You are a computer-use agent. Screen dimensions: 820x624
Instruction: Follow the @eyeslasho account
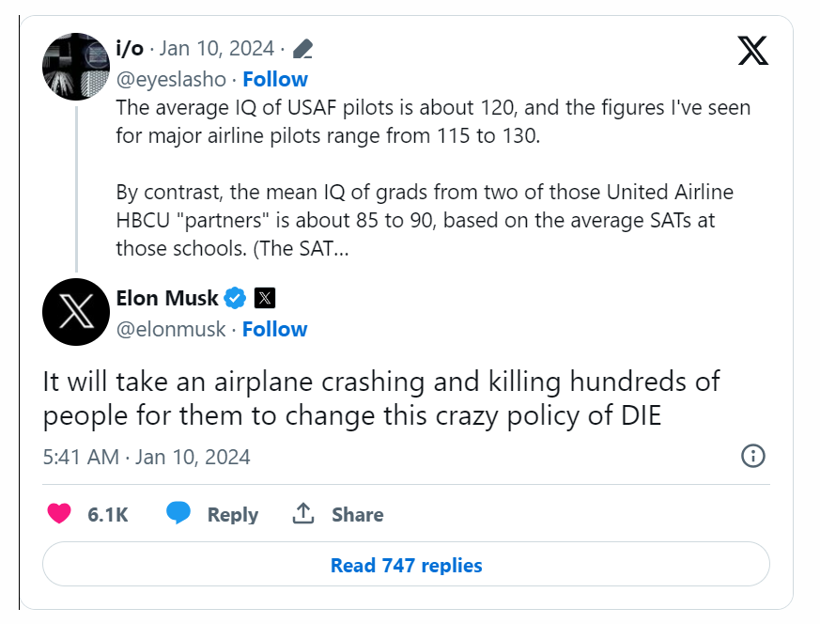click(x=275, y=80)
